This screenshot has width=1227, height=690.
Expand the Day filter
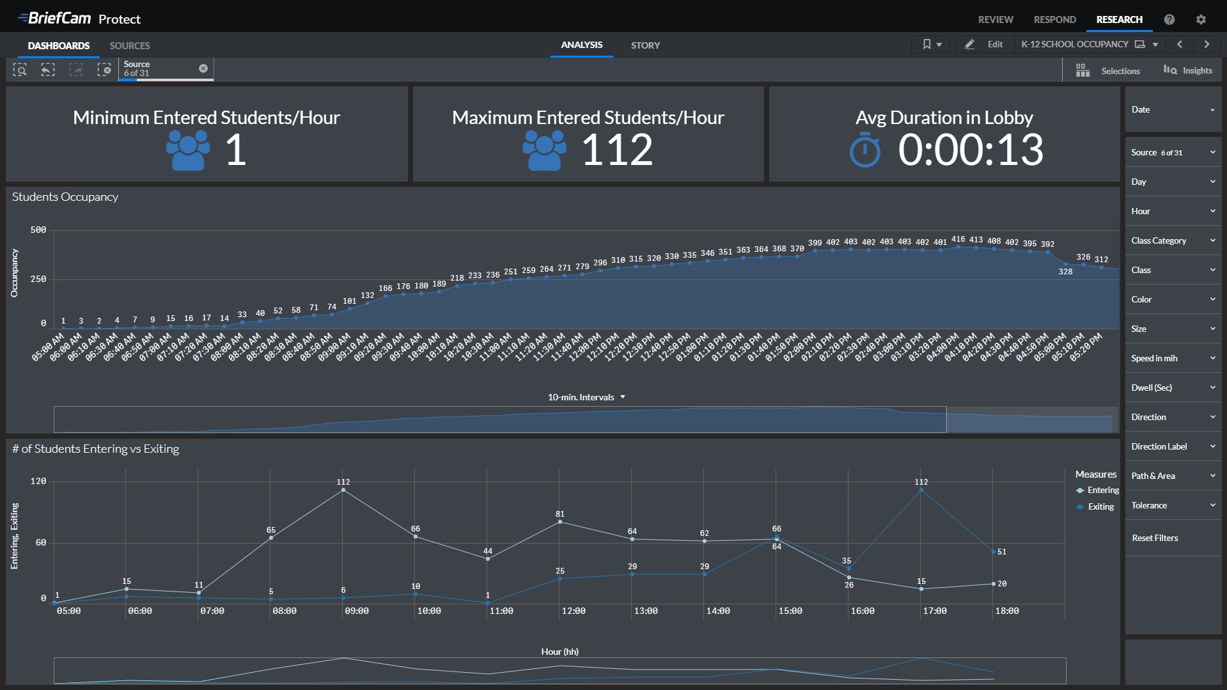click(1173, 182)
